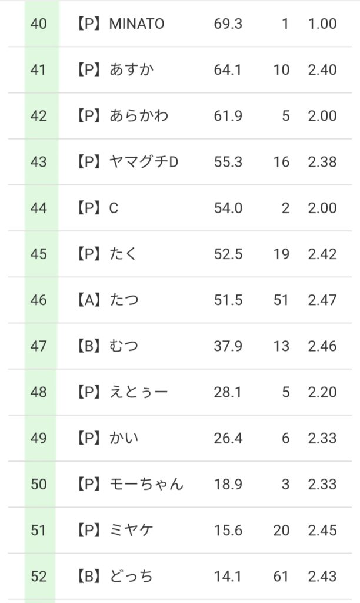Open ヤマグチD player entry
The image size is (360, 603).
coord(143,162)
